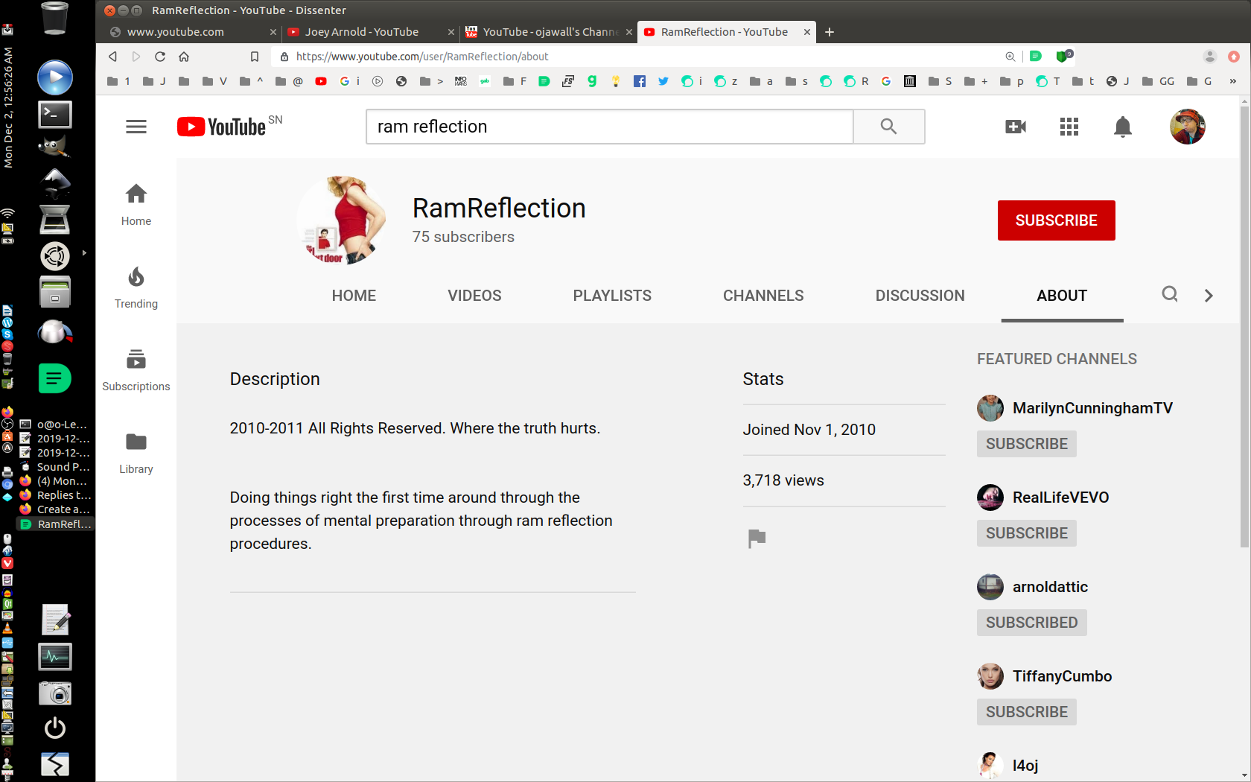1251x782 pixels.
Task: Click the power button in dock
Action: tap(55, 728)
